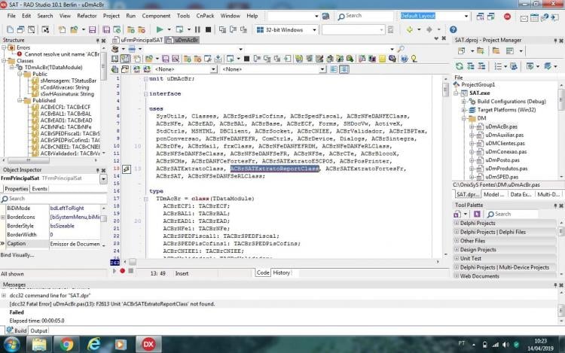Click the magnifier icon beside the editor method combo
The width and height of the screenshot is (565, 353).
[401, 49]
